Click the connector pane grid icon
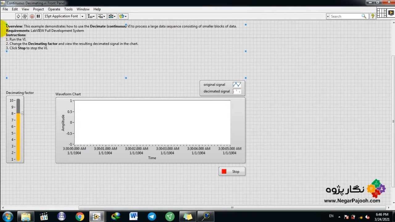The image size is (395, 222). coord(381,13)
